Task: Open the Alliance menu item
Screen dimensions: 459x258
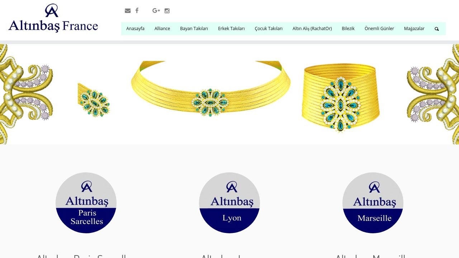Action: (x=162, y=29)
